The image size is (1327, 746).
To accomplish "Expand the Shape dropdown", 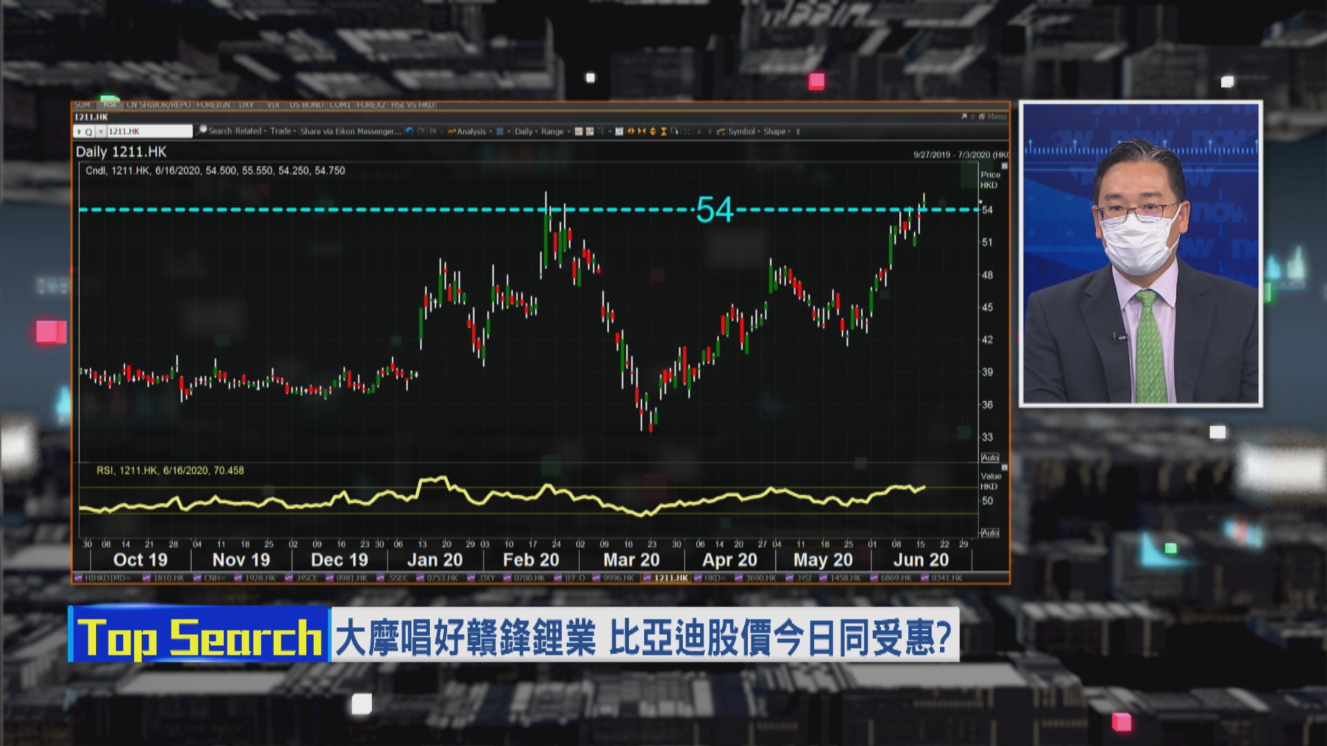I will point(775,131).
